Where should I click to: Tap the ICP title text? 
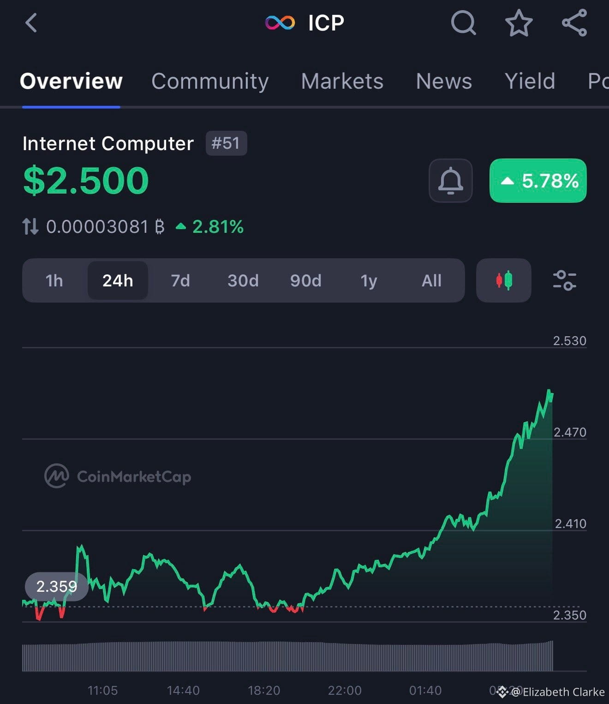pyautogui.click(x=326, y=23)
